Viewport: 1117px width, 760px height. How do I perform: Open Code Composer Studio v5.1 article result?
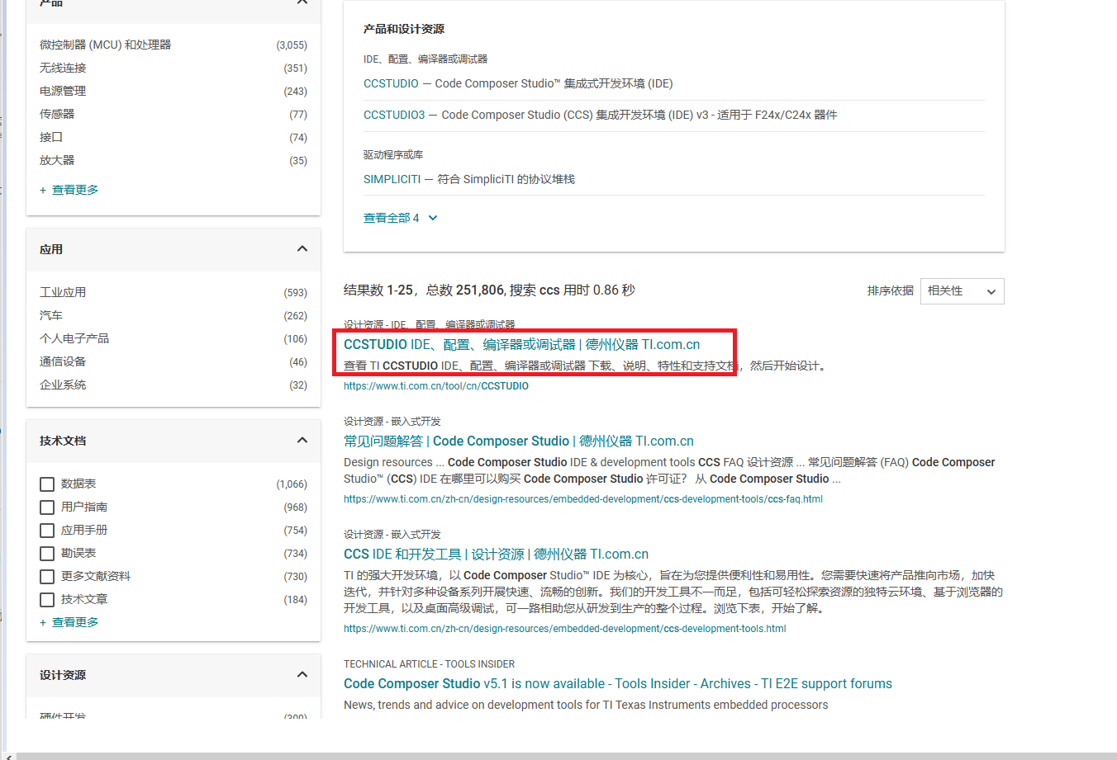(x=618, y=683)
